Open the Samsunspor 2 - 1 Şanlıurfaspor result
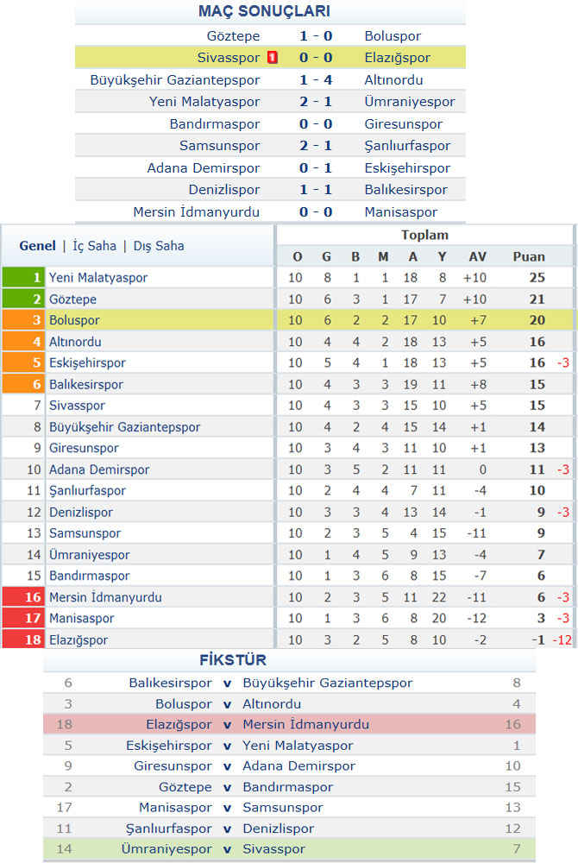Viewport: 578px width, 863px height. click(316, 146)
